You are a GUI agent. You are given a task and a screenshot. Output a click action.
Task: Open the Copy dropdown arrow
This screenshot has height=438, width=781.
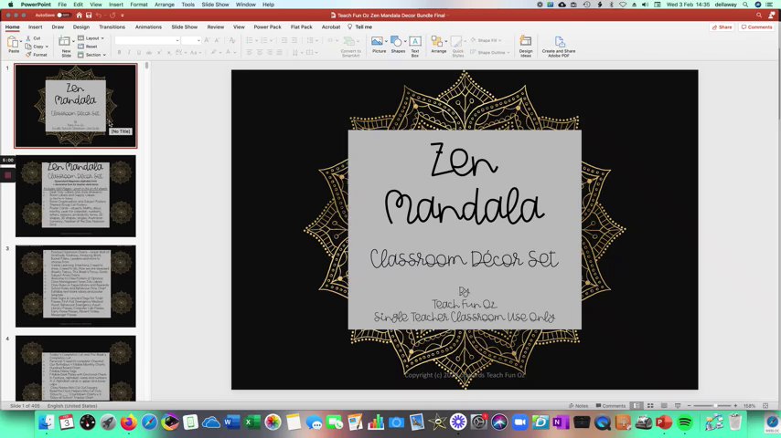click(47, 47)
